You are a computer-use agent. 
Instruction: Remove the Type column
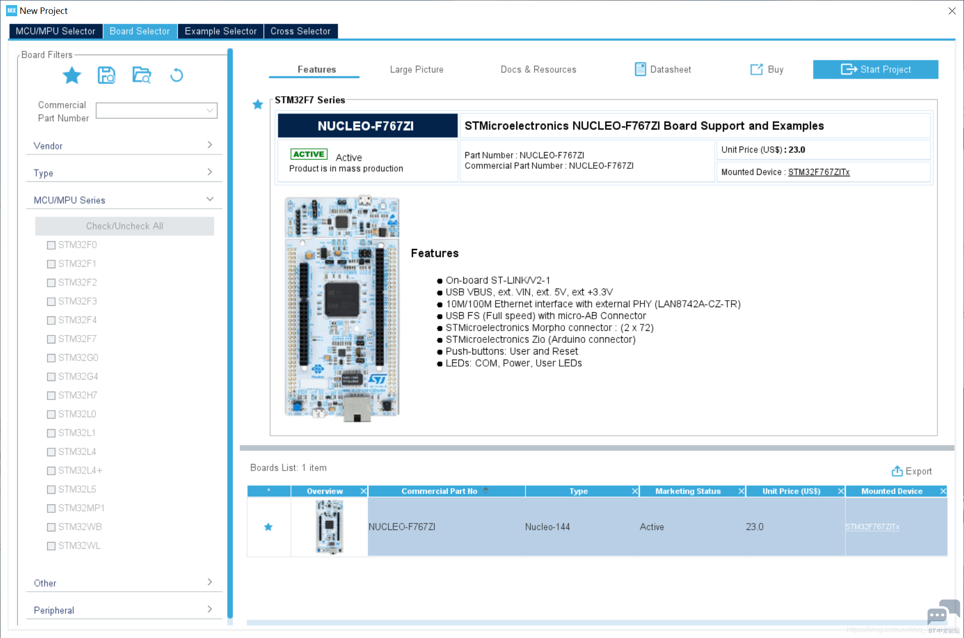tap(635, 491)
